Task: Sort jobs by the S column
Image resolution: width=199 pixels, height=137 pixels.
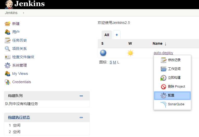Action: pyautogui.click(x=102, y=44)
